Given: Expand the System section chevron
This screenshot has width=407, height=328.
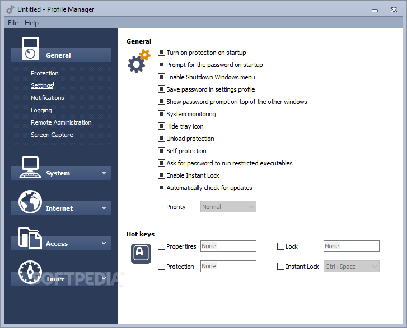Looking at the screenshot, I should click(x=104, y=173).
